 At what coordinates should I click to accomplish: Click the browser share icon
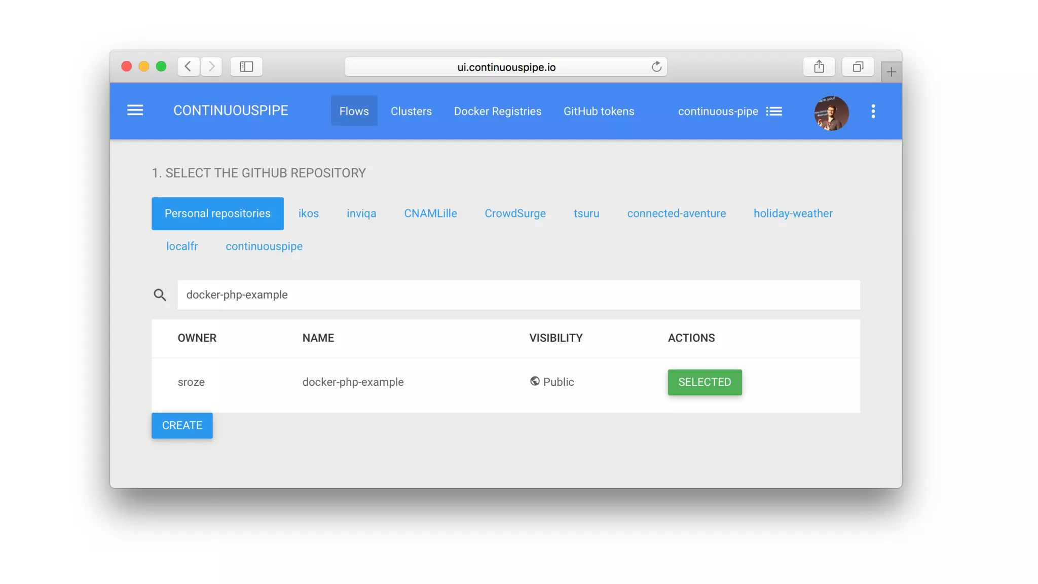coord(819,66)
